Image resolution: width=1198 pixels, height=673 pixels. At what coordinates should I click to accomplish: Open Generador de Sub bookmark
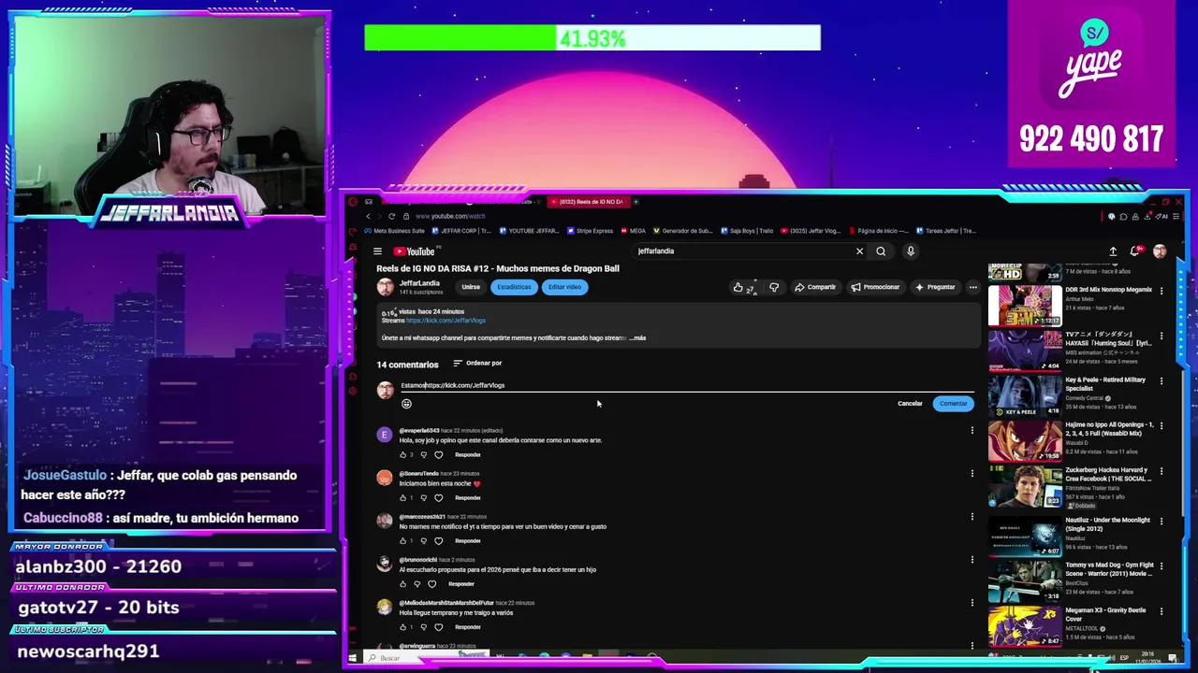683,231
